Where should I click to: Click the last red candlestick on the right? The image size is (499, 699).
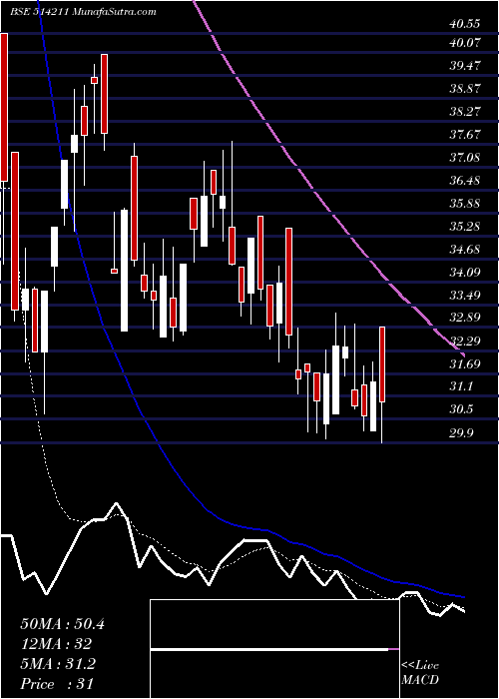tap(382, 364)
